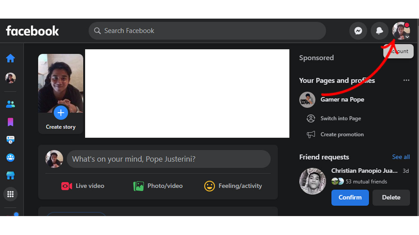Open three-dot options for Your Pages and profiles

pos(406,80)
